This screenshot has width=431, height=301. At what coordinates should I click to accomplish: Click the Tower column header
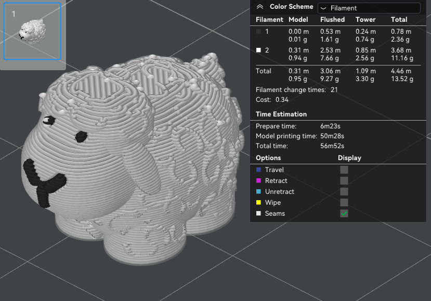tap(365, 20)
